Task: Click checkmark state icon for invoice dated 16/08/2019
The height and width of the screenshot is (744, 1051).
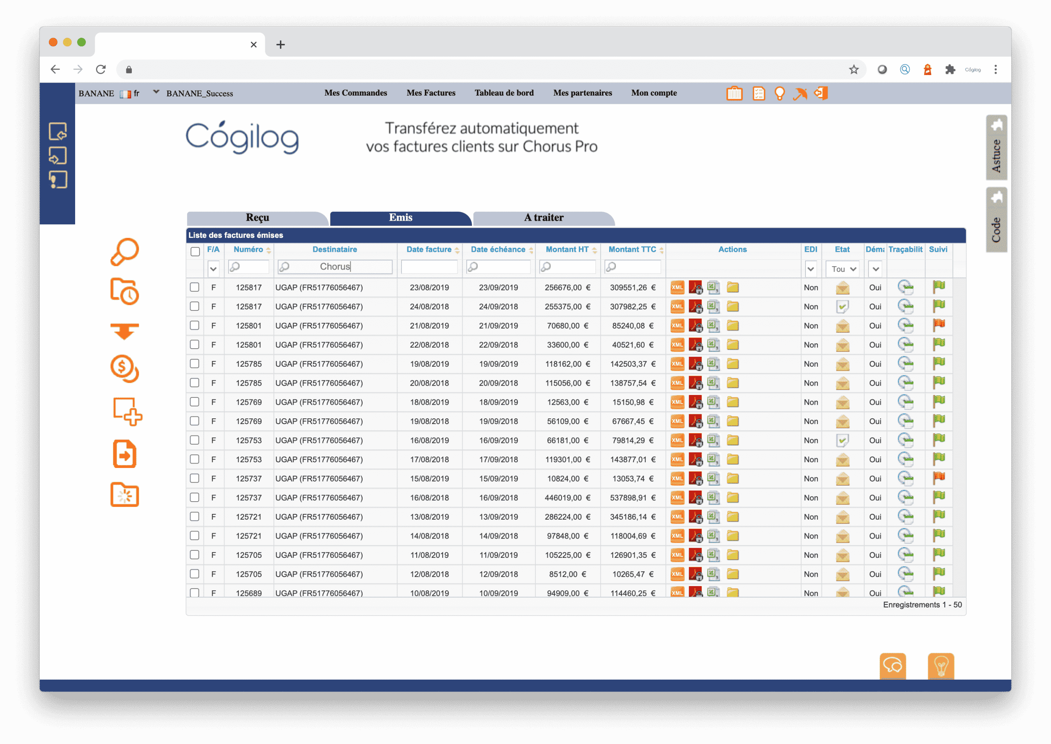Action: 842,440
